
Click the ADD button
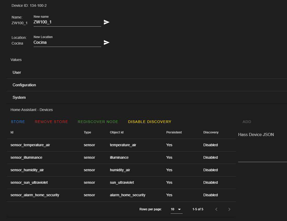tap(247, 122)
